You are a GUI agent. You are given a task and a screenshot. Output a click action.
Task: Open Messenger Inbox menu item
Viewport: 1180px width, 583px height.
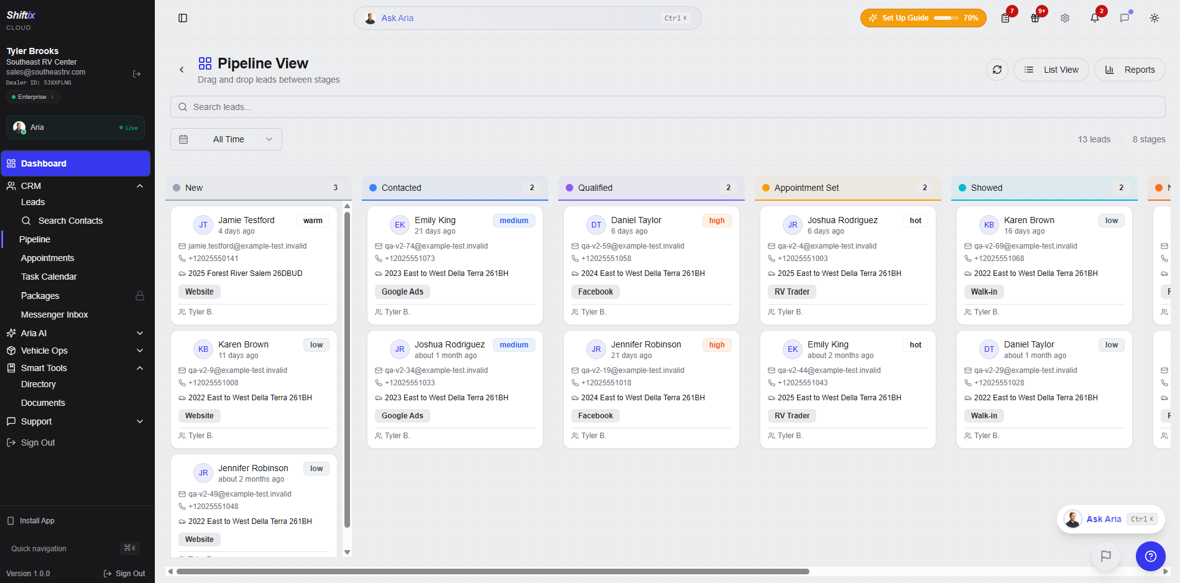coord(55,314)
